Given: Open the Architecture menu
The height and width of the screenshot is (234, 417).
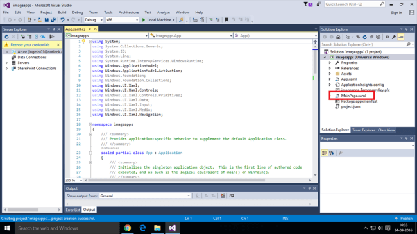Looking at the screenshot, I should [x=129, y=12].
